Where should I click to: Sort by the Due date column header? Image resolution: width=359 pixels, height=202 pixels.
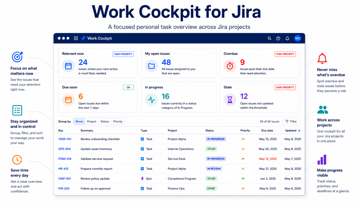267,130
